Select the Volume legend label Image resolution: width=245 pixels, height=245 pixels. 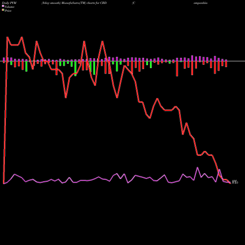(x=9, y=7)
